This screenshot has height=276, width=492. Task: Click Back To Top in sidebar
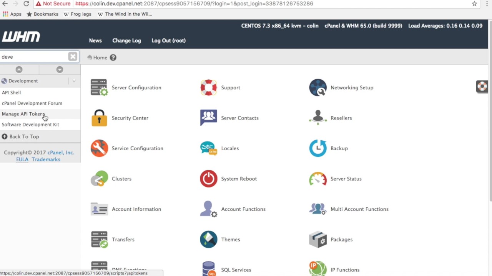(24, 136)
